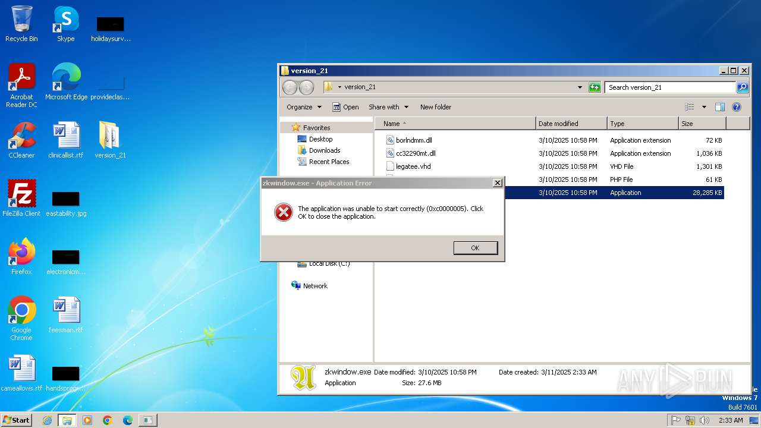761x428 pixels.
Task: Open the view options dropdown arrow
Action: pyautogui.click(x=704, y=107)
